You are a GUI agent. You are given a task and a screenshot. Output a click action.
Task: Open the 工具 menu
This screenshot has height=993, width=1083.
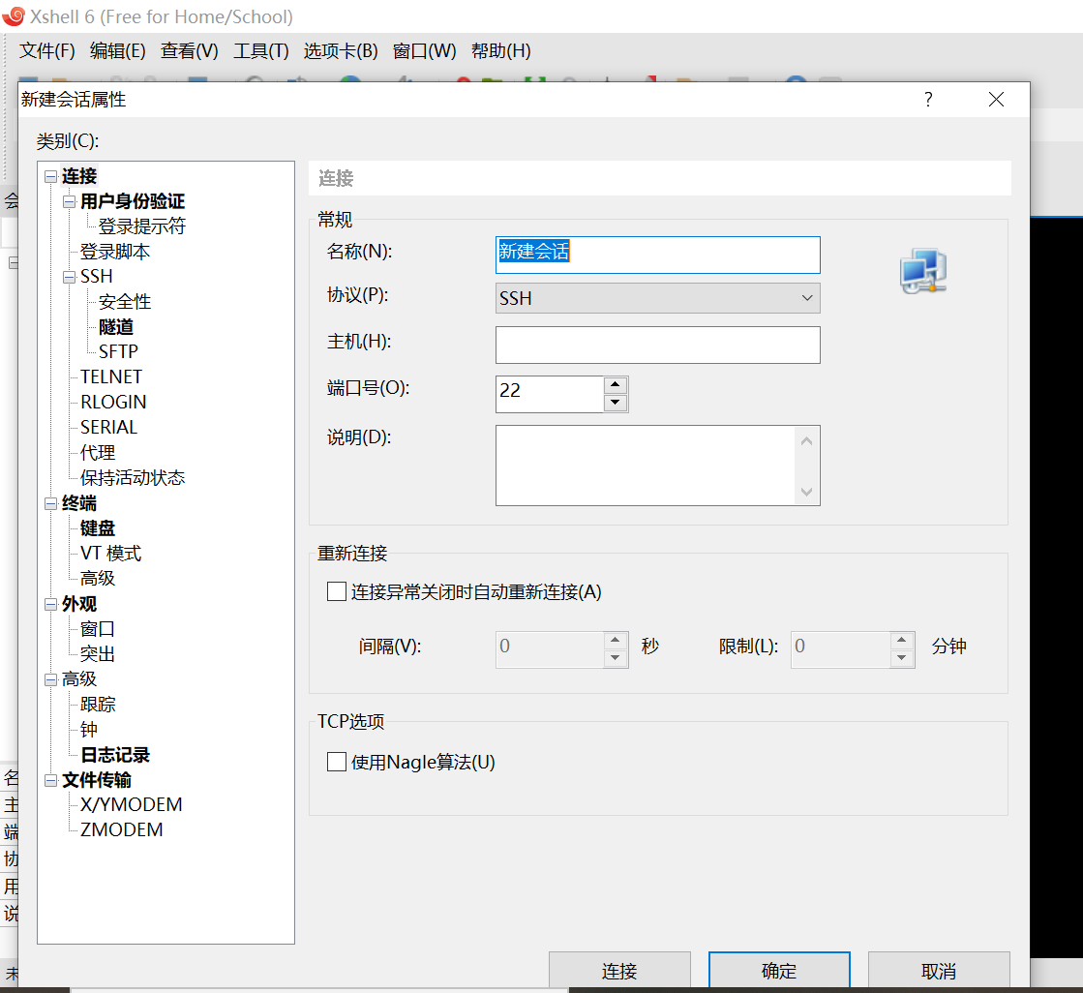click(x=259, y=50)
